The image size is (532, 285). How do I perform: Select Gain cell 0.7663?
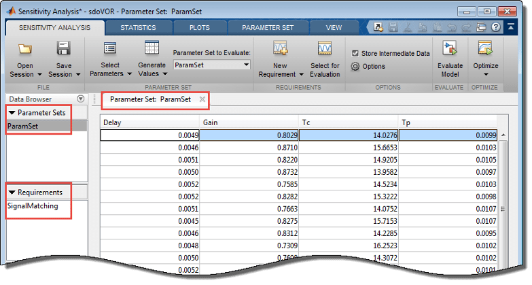click(x=249, y=209)
